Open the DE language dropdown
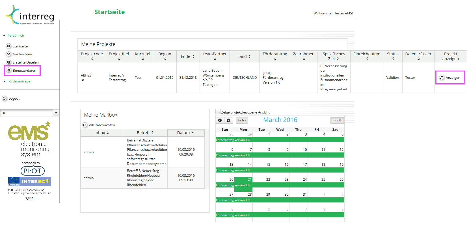Viewport: 467px width, 251px height. coord(56,113)
